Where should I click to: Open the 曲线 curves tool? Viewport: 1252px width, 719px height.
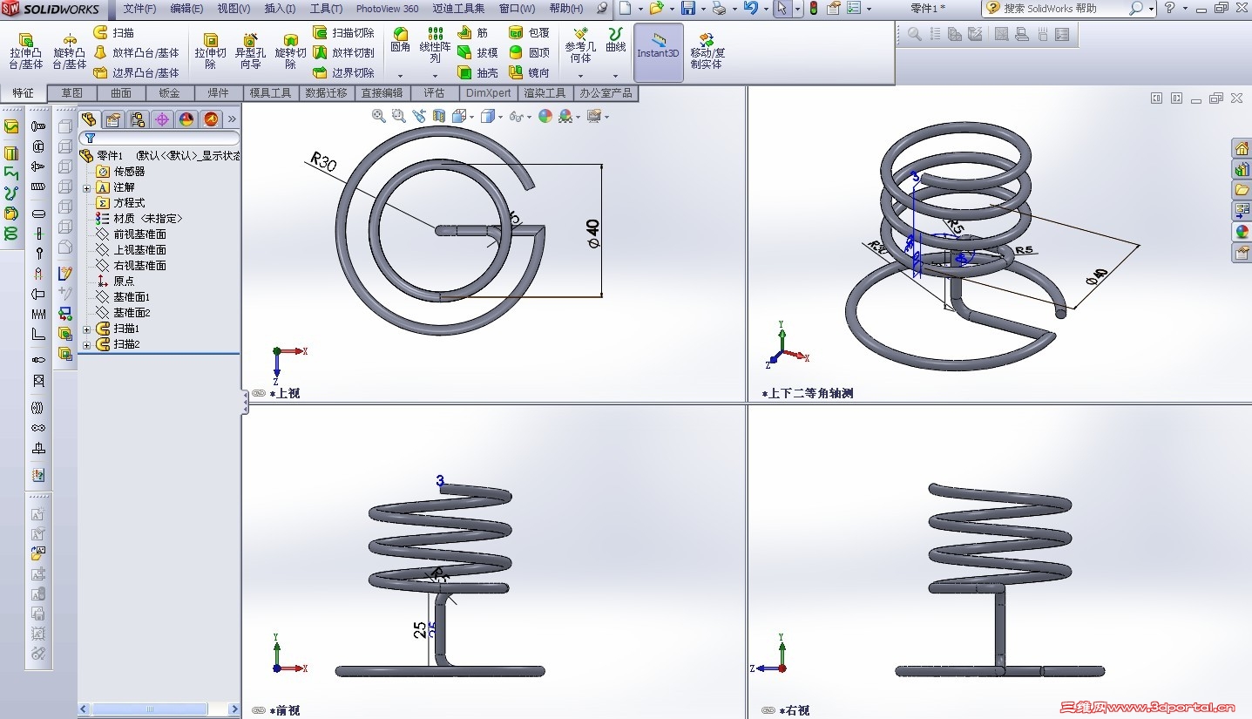click(x=616, y=40)
